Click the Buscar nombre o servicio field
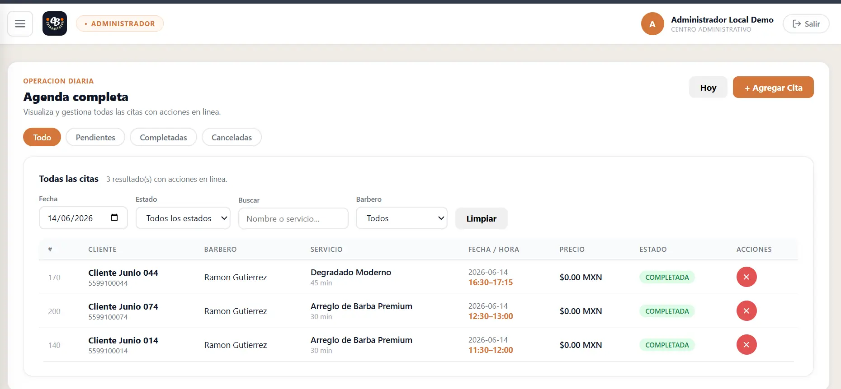This screenshot has width=841, height=389. [x=293, y=218]
